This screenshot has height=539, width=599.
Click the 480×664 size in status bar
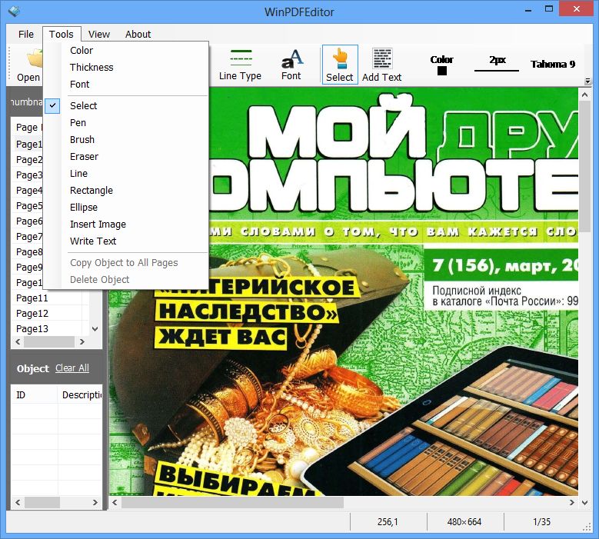464,521
